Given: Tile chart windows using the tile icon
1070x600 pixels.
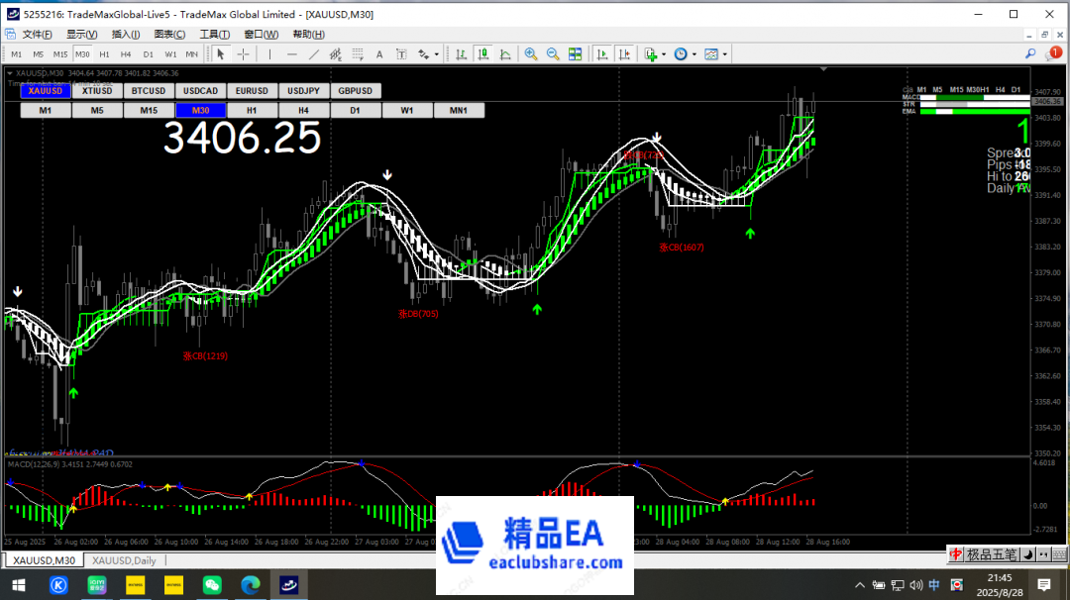Looking at the screenshot, I should (576, 54).
